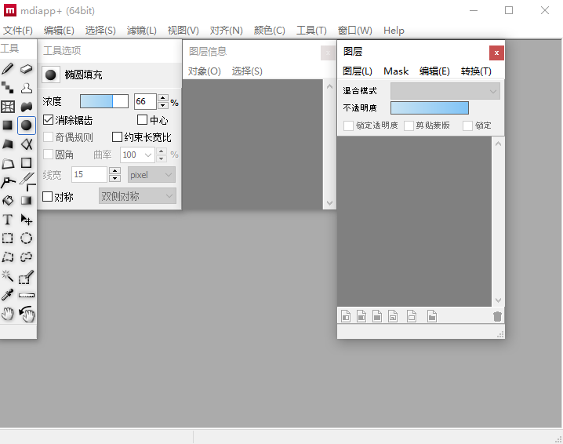Select the outlined rectangle tool
Image resolution: width=563 pixels, height=444 pixels.
[26, 162]
